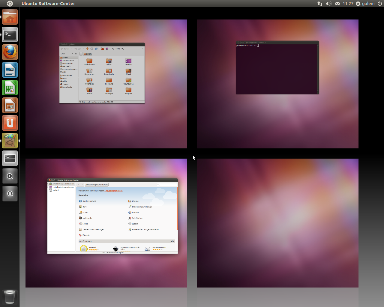Image resolution: width=384 pixels, height=307 pixels.
Task: Click the Software Center search field
Action: [166, 185]
